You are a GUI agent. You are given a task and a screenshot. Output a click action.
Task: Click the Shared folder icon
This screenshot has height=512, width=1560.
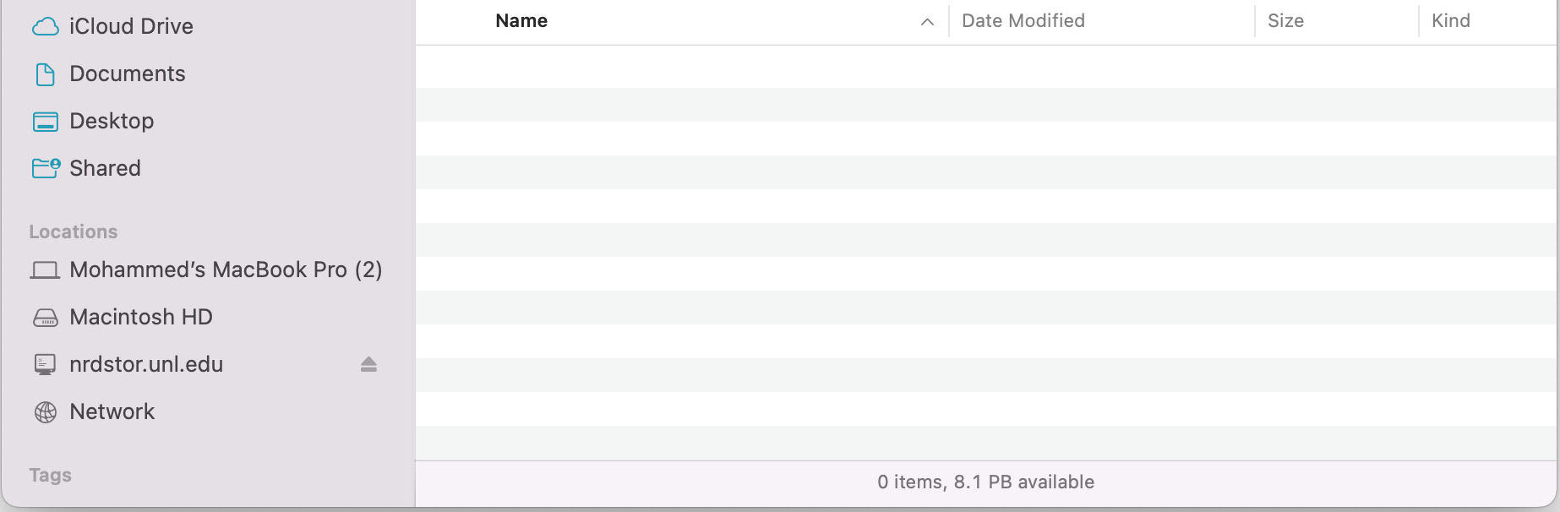click(x=46, y=168)
